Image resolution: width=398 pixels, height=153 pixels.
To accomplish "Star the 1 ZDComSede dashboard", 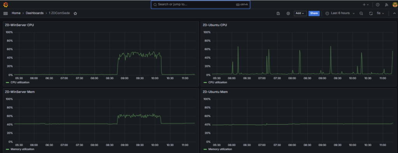I will coord(75,14).
